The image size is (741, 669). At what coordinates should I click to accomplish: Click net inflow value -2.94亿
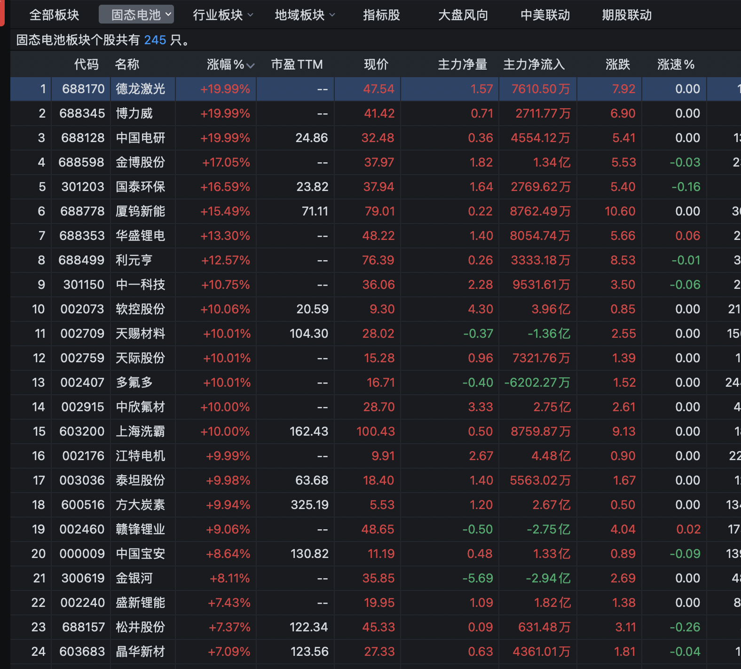(548, 578)
